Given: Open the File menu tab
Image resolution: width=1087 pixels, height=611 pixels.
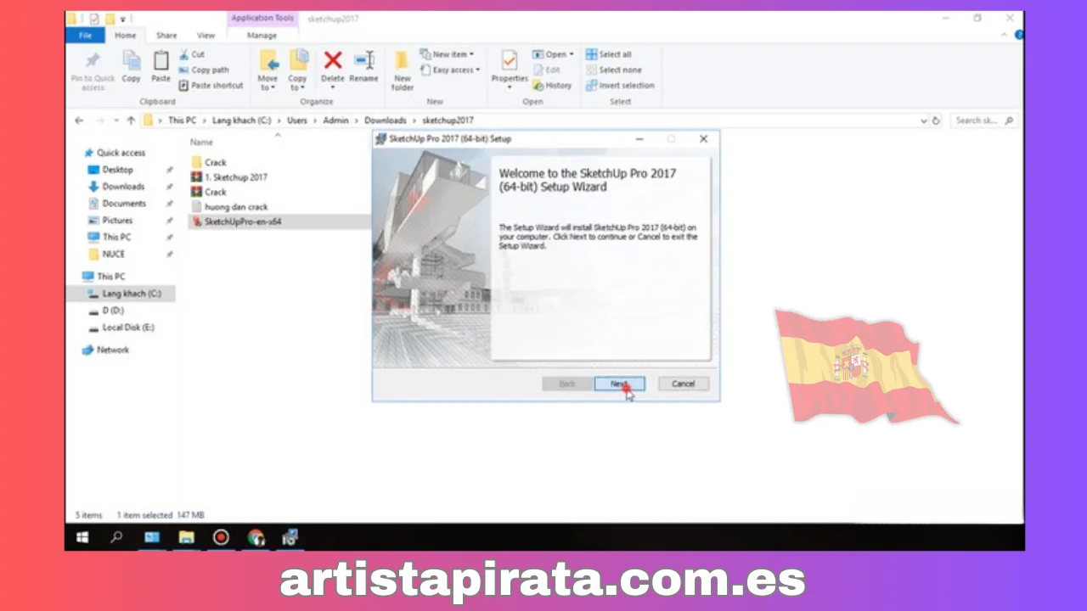Looking at the screenshot, I should point(85,36).
